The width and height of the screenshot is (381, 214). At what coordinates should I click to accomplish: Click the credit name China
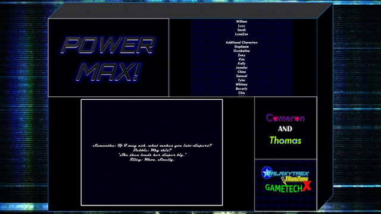coord(242,72)
